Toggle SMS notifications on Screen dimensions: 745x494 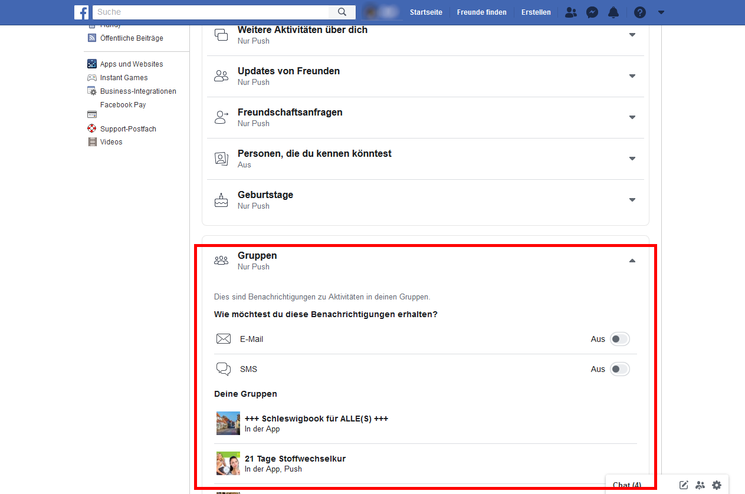pyautogui.click(x=619, y=368)
